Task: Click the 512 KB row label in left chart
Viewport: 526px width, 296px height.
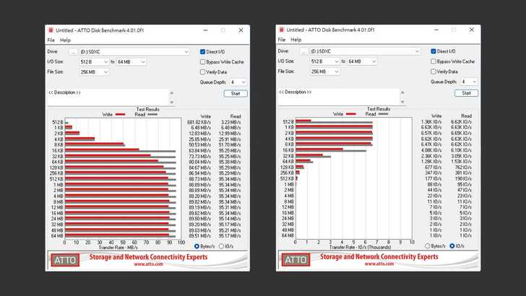Action: point(56,179)
